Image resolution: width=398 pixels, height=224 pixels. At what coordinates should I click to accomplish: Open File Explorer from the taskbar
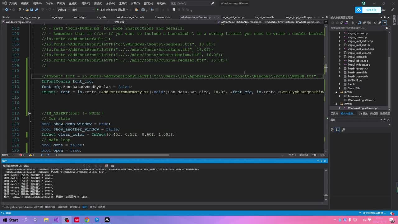[x=46, y=220]
